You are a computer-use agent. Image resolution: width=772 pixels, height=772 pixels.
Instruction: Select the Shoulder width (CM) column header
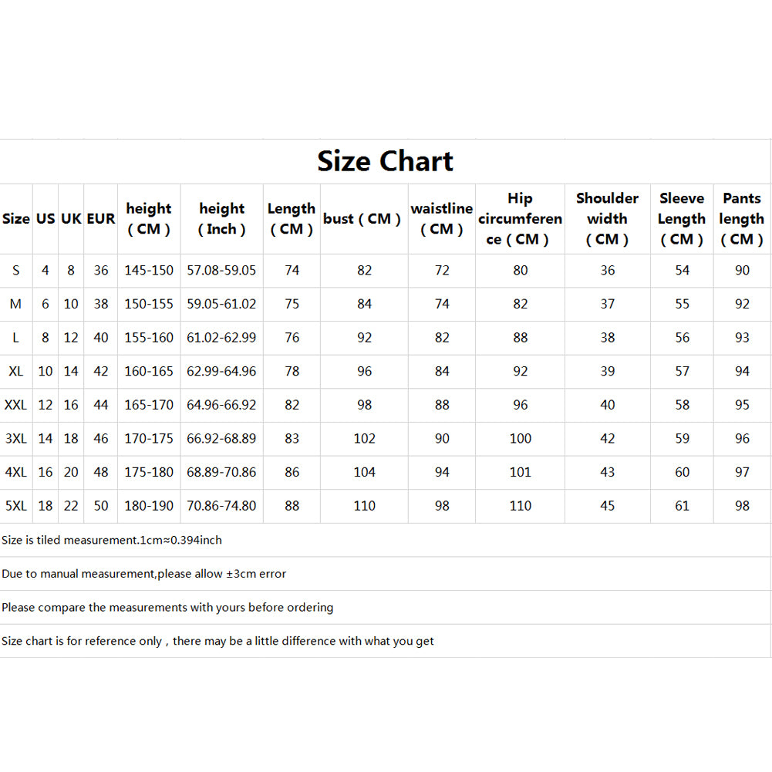(607, 219)
